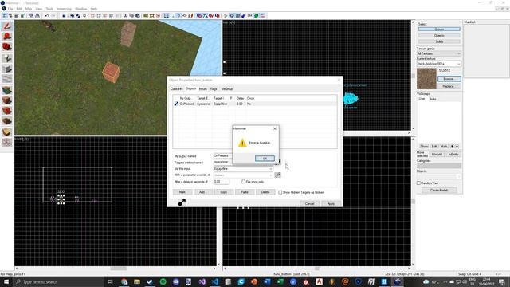
Task: Open the Class Info tab
Action: click(x=177, y=88)
